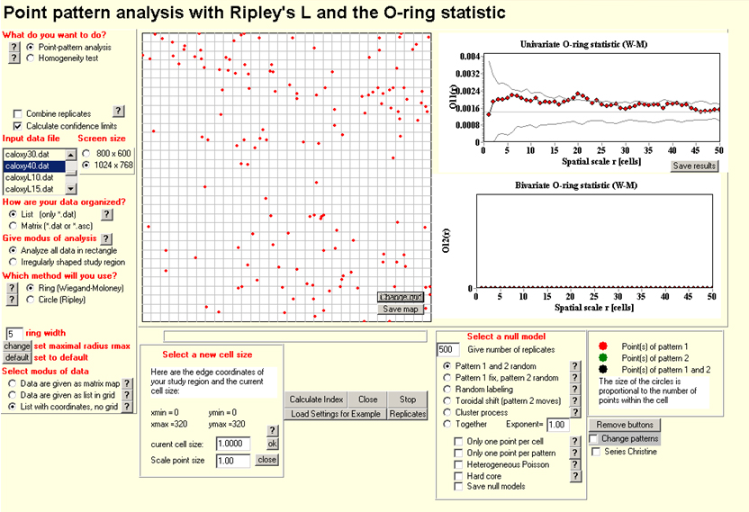Screen dimensions: 749x512
Task: Click help icon beside Give modus of analysis
Action: click(106, 238)
